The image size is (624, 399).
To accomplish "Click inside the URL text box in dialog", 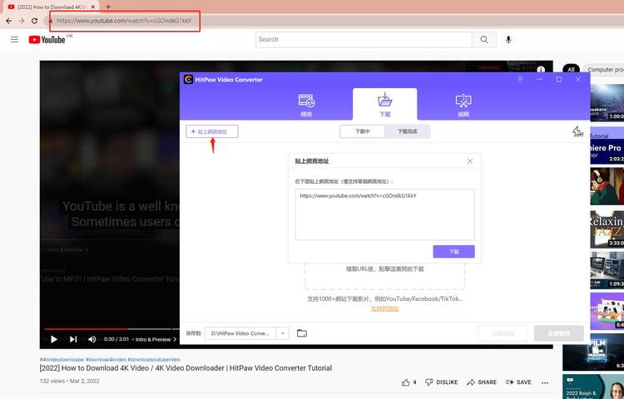I will 385,214.
